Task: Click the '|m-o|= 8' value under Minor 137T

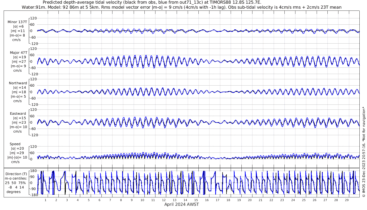Action: (18, 35)
